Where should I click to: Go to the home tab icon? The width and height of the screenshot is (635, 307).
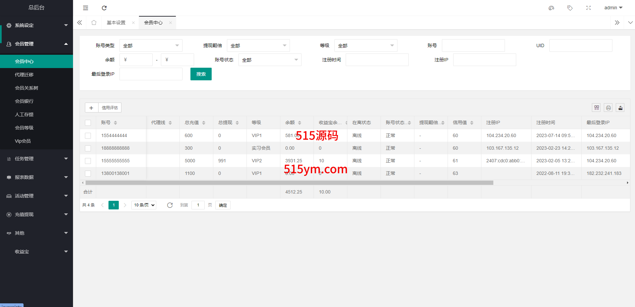[x=94, y=23]
